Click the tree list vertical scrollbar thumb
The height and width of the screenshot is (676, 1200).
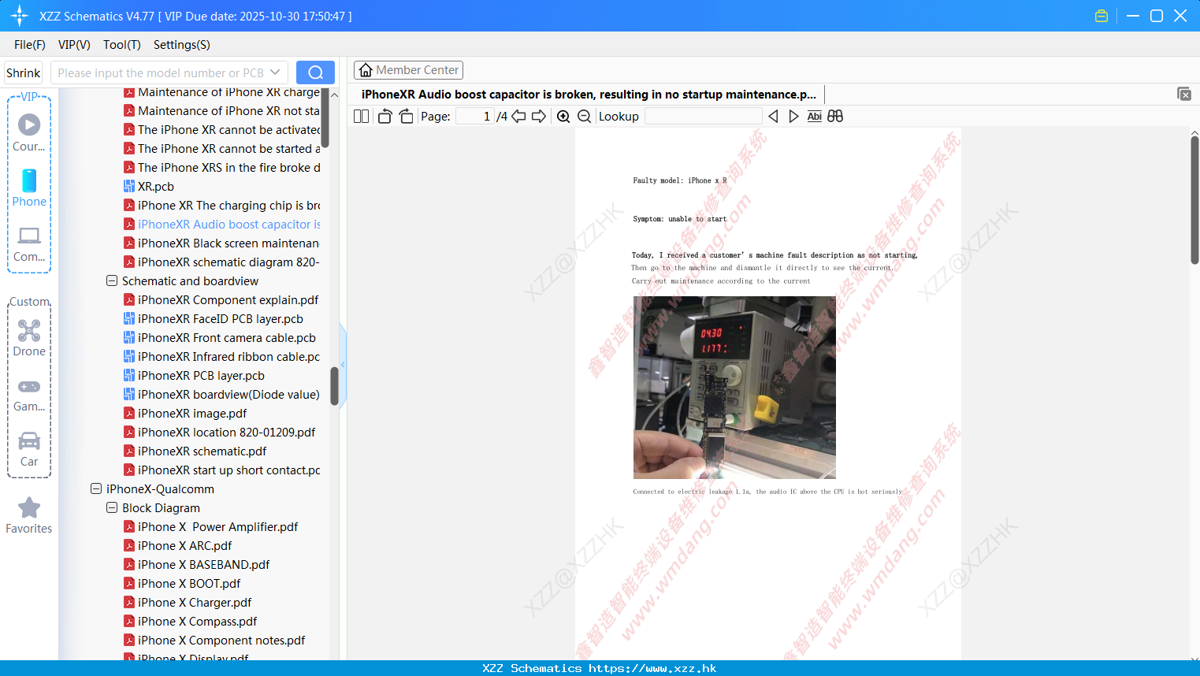pyautogui.click(x=334, y=386)
